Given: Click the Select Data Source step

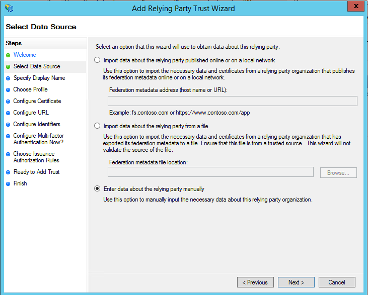Looking at the screenshot, I should click(x=37, y=66).
